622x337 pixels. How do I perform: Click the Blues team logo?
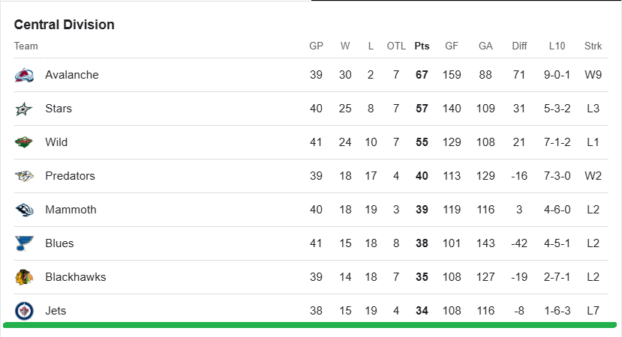click(24, 243)
